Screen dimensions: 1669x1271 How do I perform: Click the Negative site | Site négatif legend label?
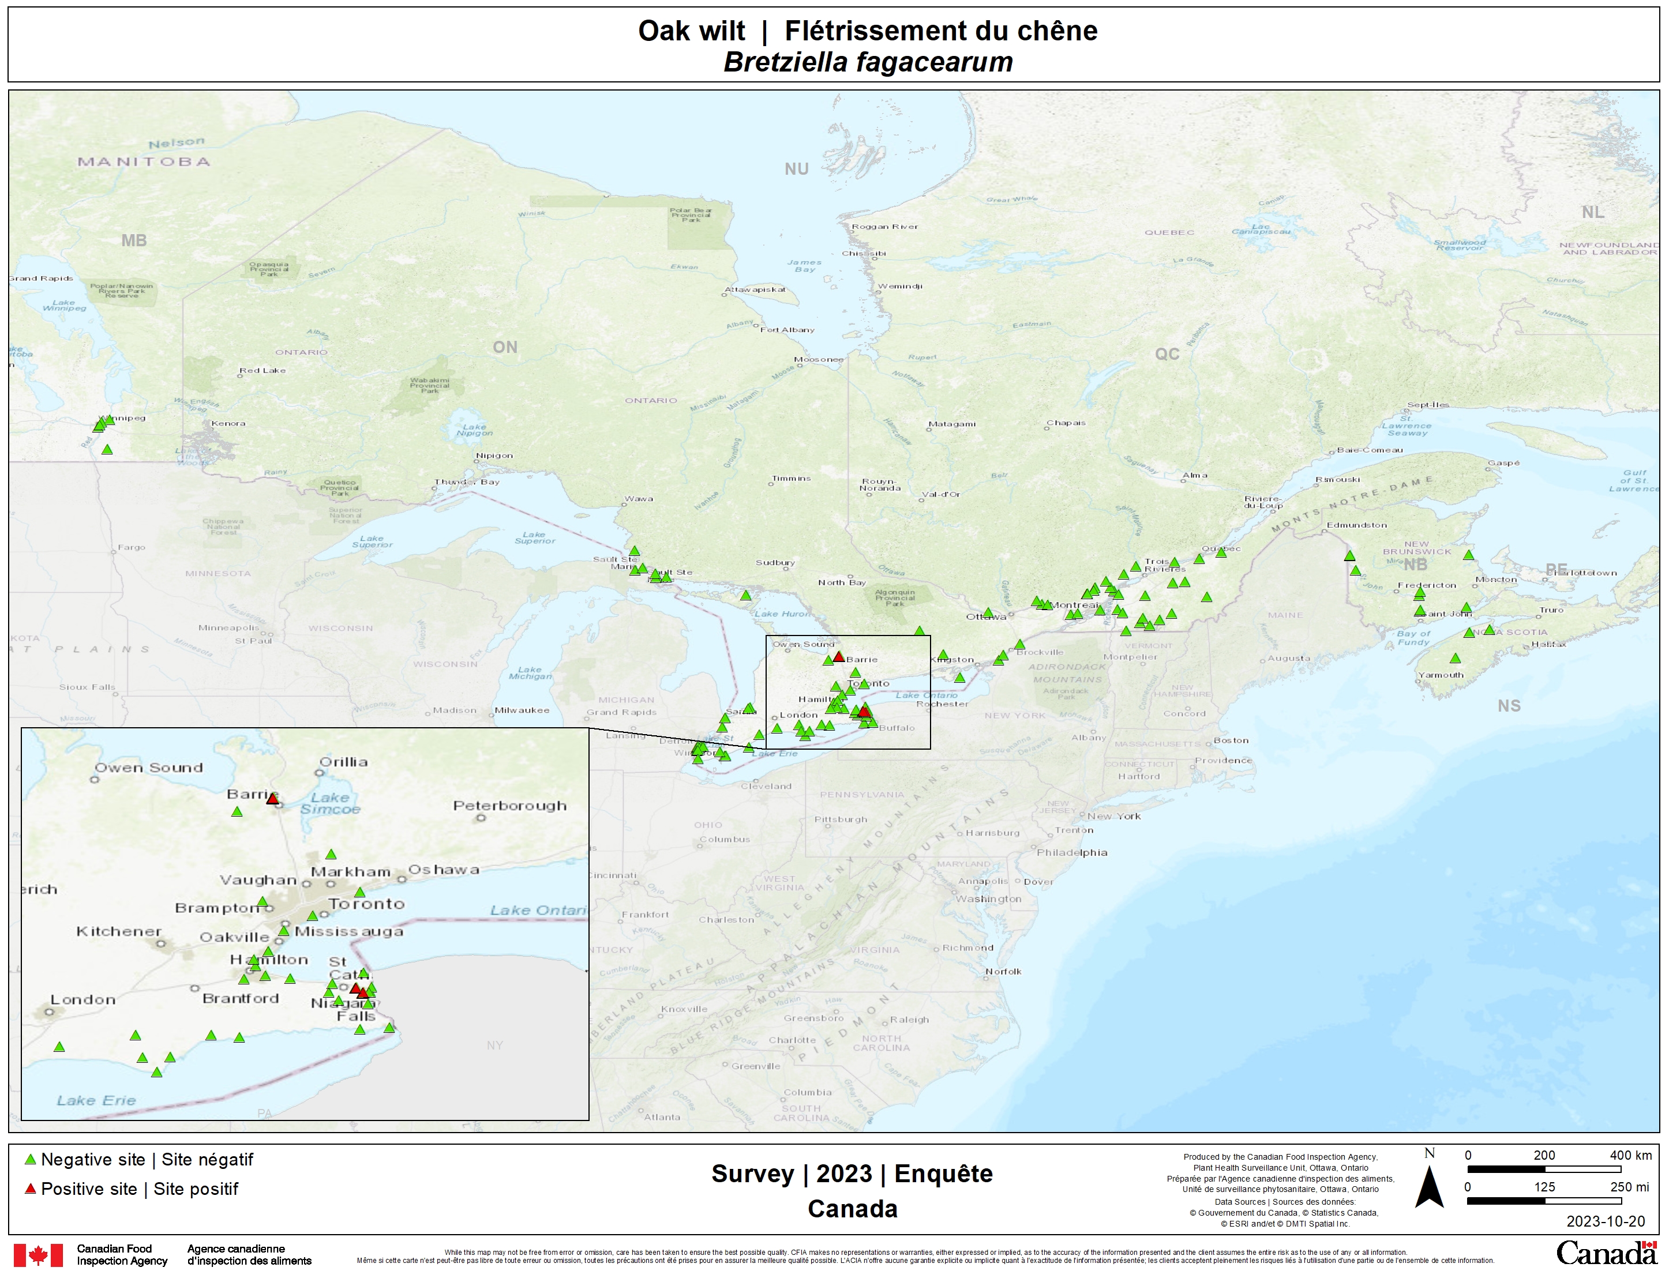147,1160
